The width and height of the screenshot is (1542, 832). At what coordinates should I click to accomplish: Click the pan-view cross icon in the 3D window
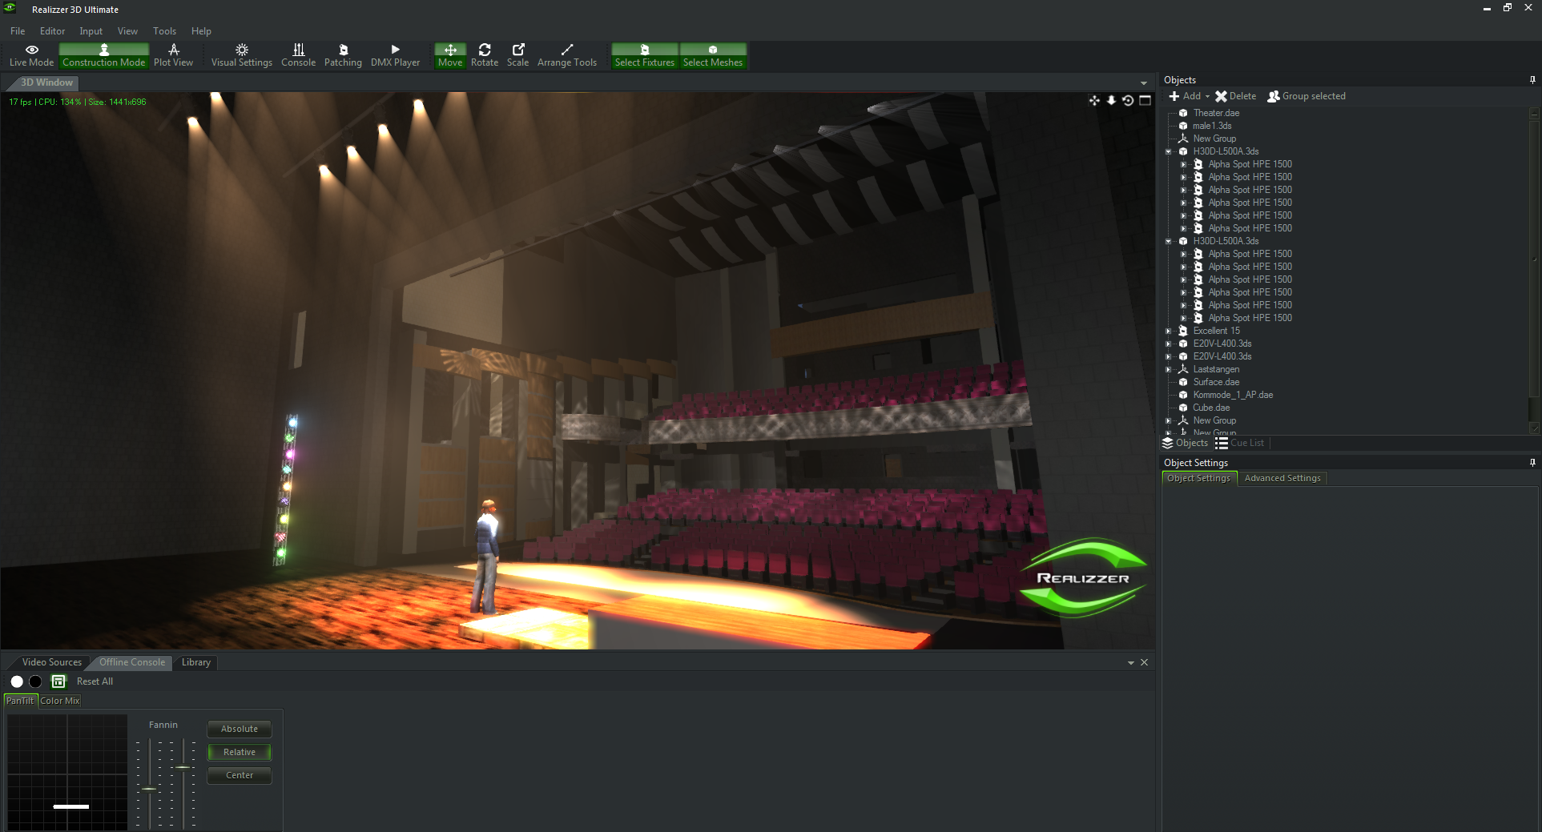[x=1094, y=100]
